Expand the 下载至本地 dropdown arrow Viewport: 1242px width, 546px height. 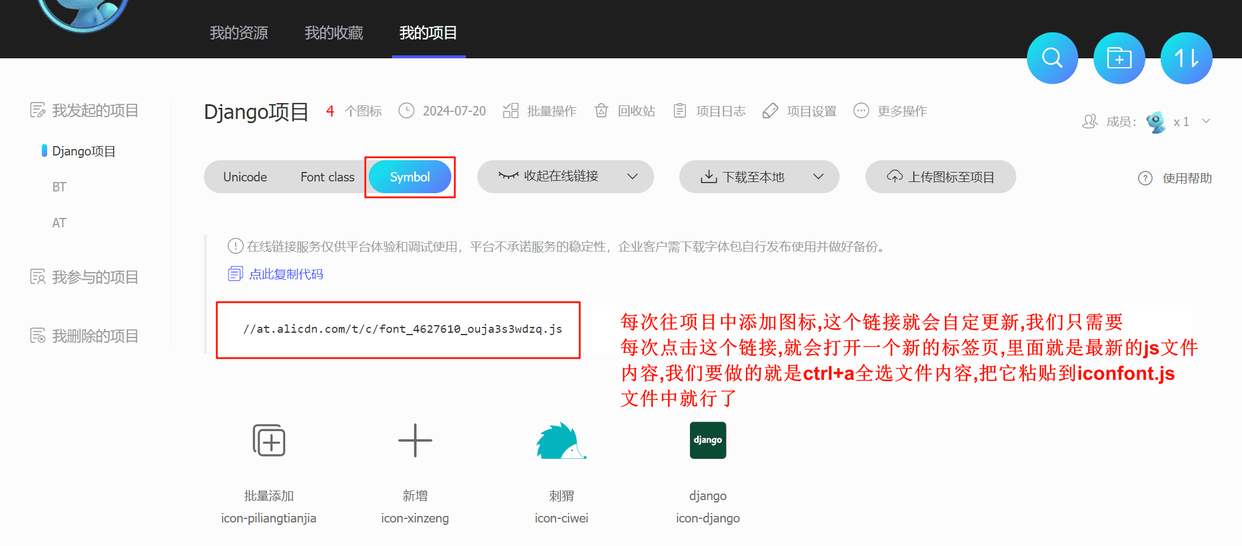click(x=818, y=176)
